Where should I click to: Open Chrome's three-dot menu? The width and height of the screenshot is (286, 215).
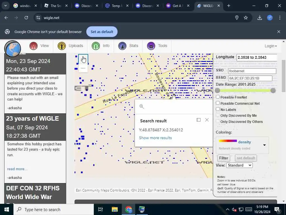coord(280,18)
